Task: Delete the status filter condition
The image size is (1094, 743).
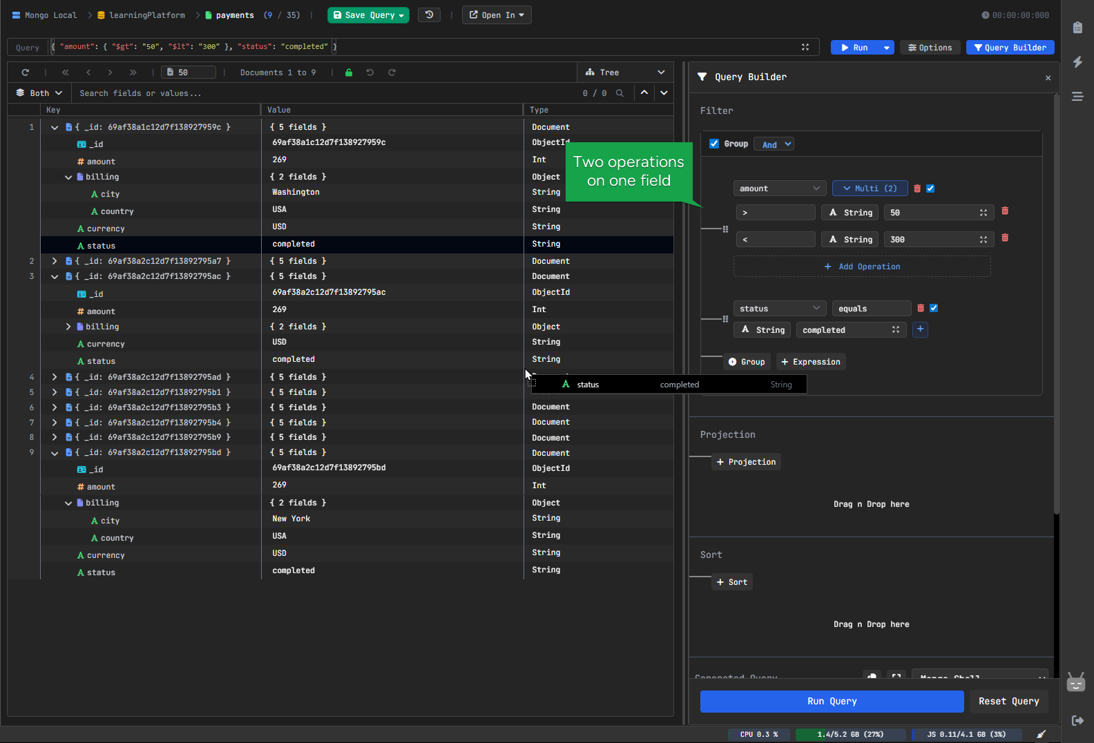Action: (921, 309)
